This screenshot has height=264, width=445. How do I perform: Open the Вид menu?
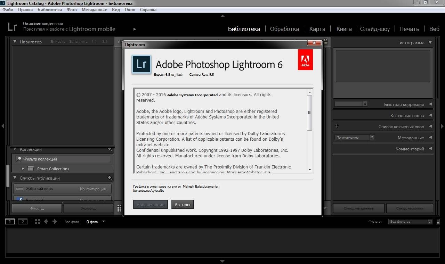(x=116, y=10)
